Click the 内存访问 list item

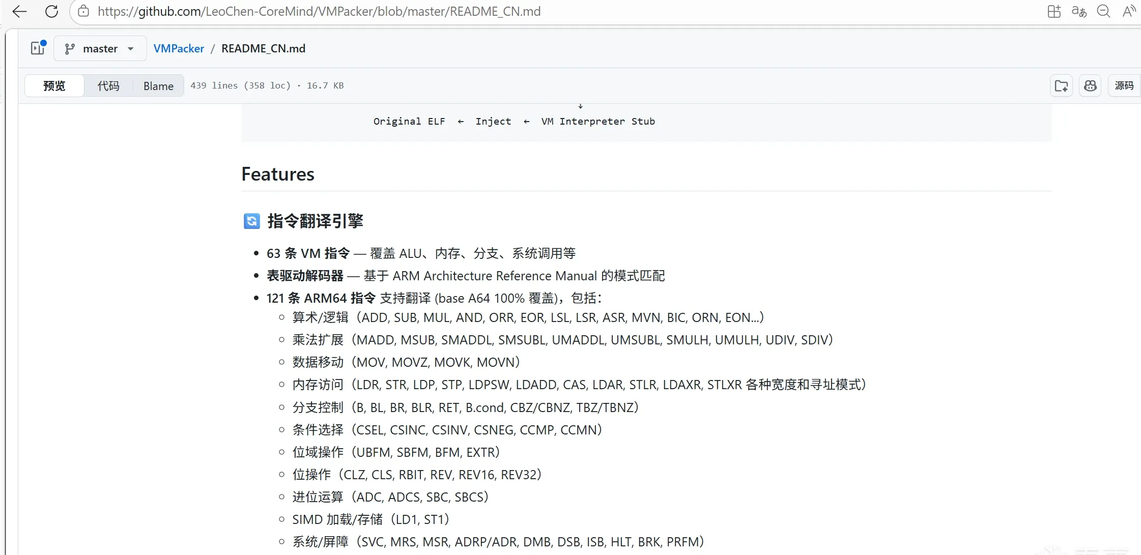579,385
